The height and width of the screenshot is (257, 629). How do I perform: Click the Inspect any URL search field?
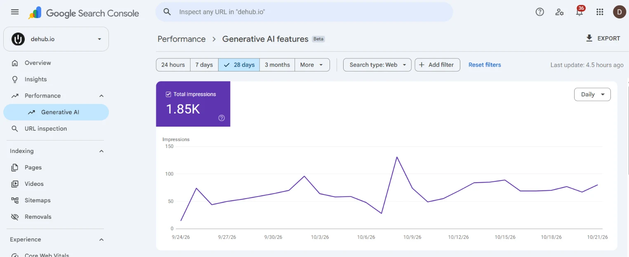pos(304,12)
